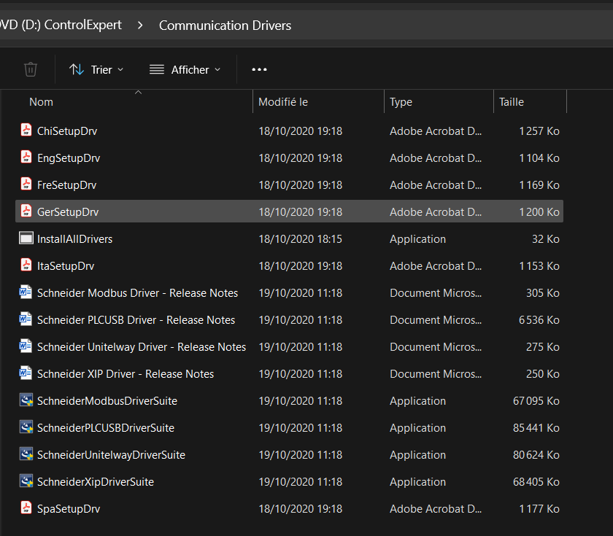The width and height of the screenshot is (613, 536).
Task: Click the InstallAllDrivers application icon
Action: tap(26, 238)
